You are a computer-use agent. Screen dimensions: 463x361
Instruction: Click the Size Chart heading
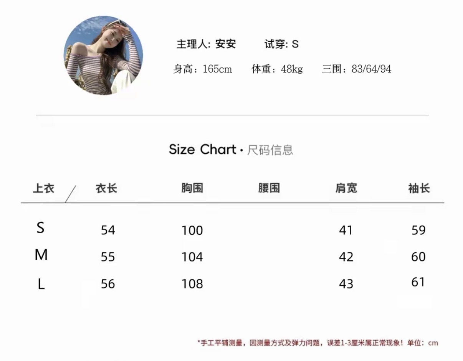click(202, 149)
